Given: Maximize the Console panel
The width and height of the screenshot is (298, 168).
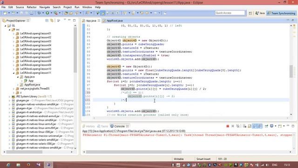Looking at the screenshot, I should click(293, 126).
